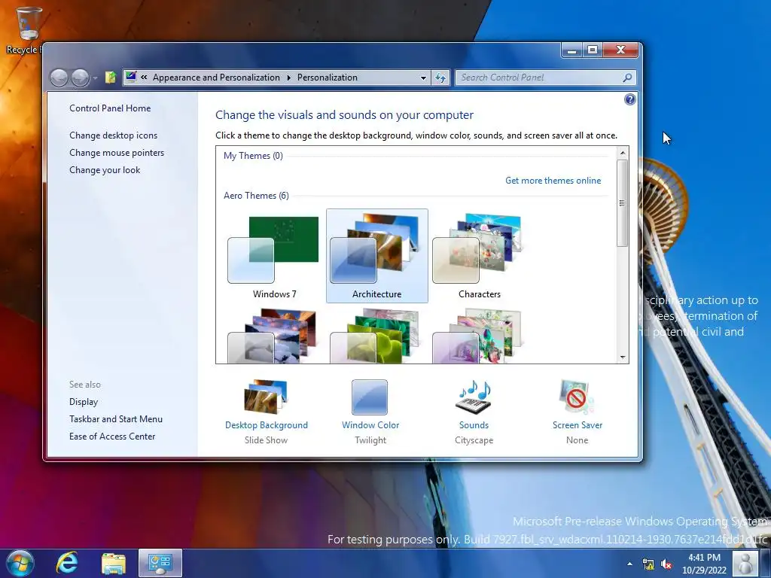Click the Sounds text link

coord(474,425)
